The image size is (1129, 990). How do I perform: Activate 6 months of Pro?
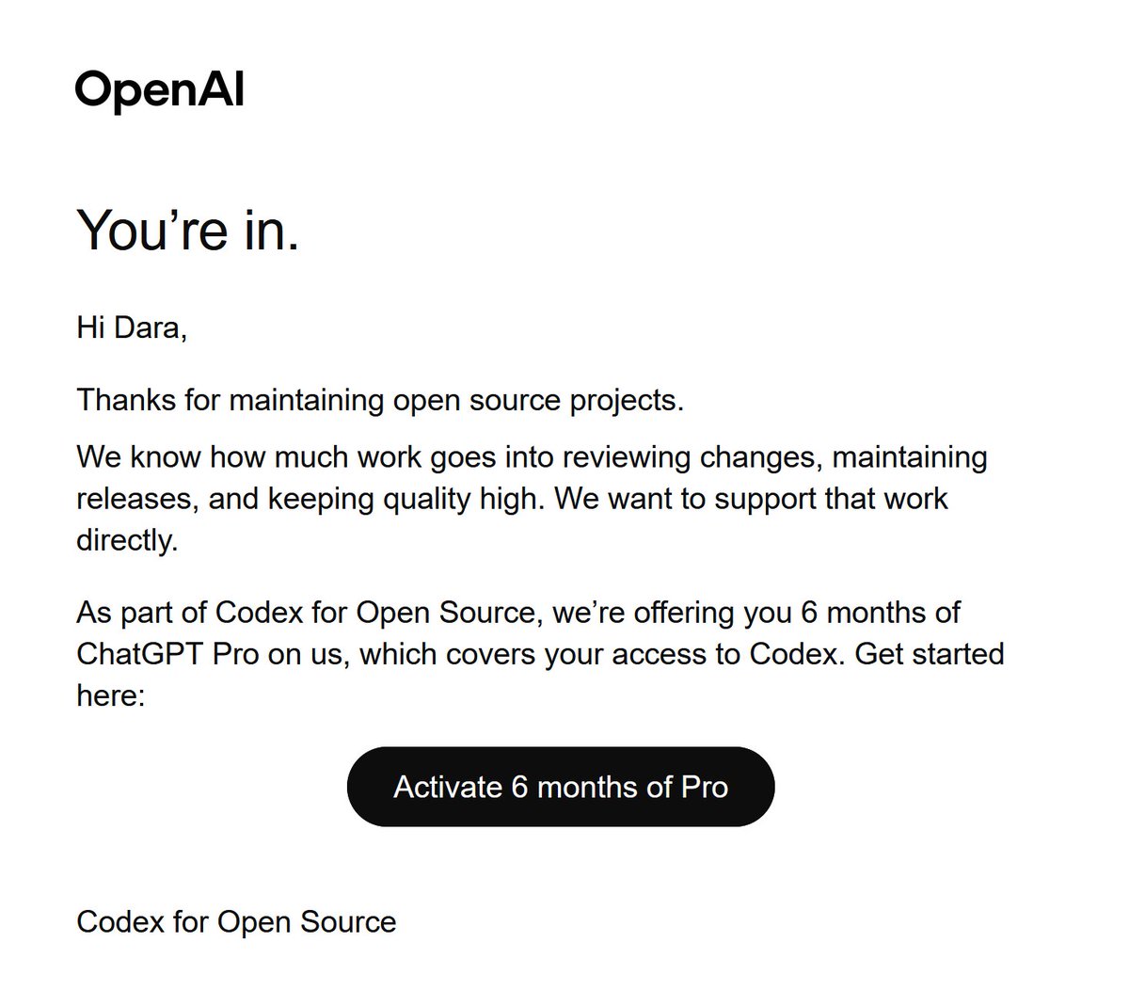[x=561, y=787]
